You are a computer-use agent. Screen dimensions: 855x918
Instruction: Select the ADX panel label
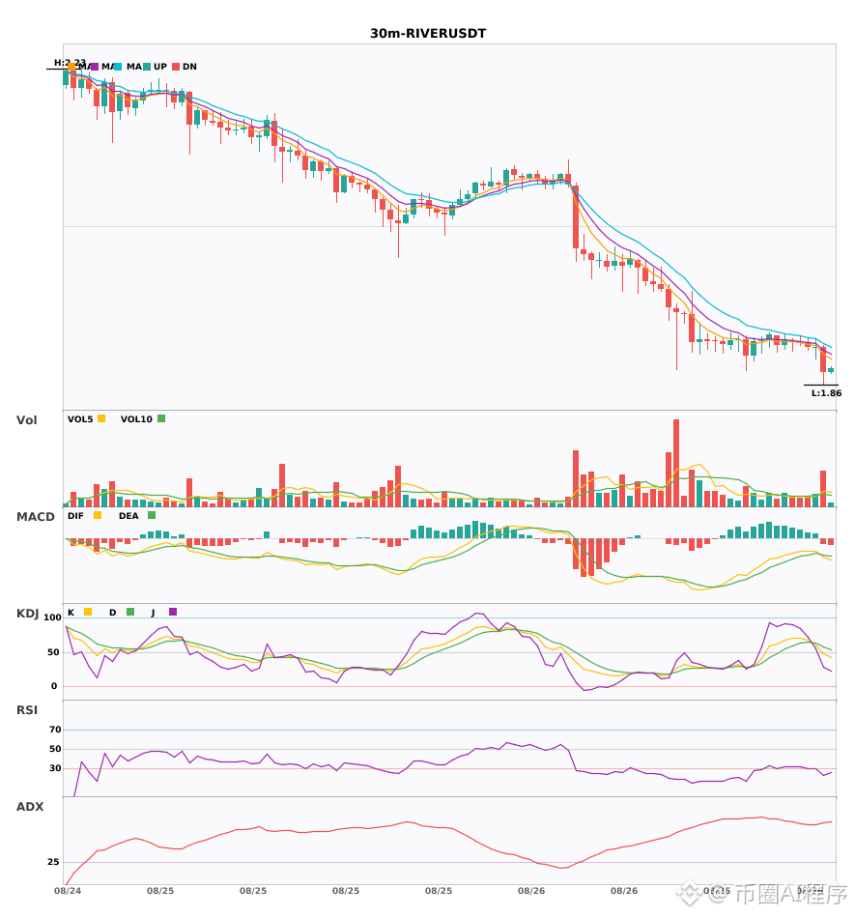click(x=30, y=806)
